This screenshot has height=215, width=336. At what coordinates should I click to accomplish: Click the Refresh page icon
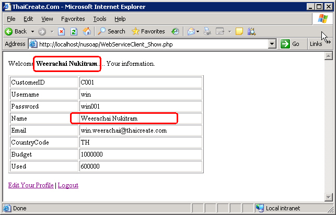point(74,32)
